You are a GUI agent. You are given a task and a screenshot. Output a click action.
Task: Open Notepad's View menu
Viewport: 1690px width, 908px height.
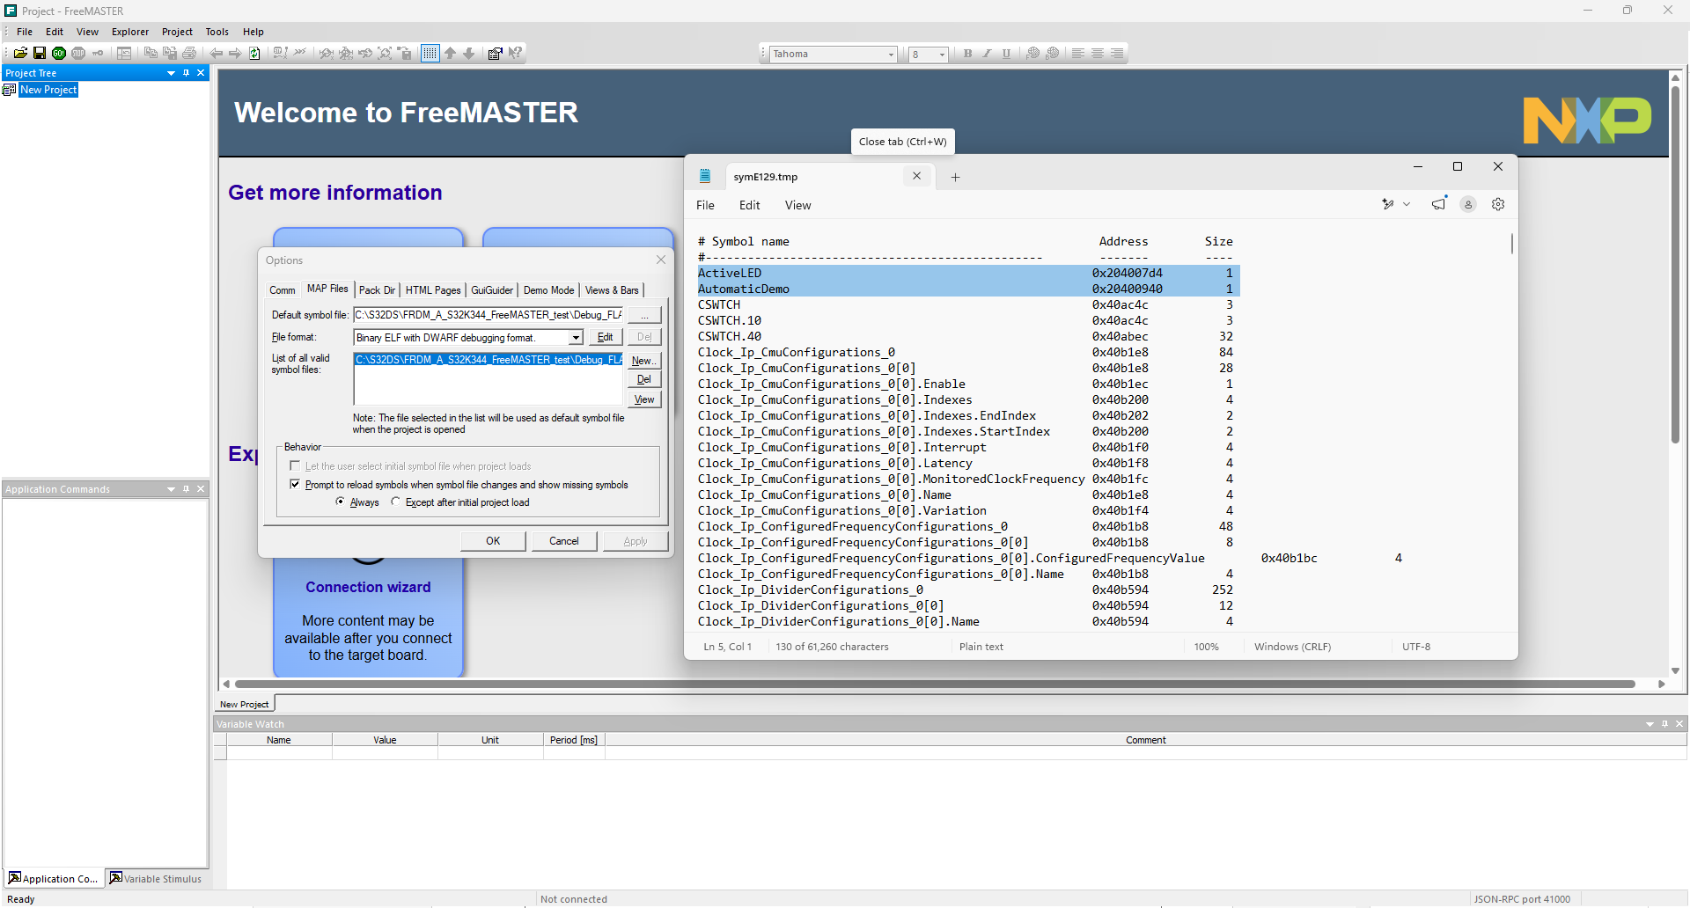coord(797,205)
